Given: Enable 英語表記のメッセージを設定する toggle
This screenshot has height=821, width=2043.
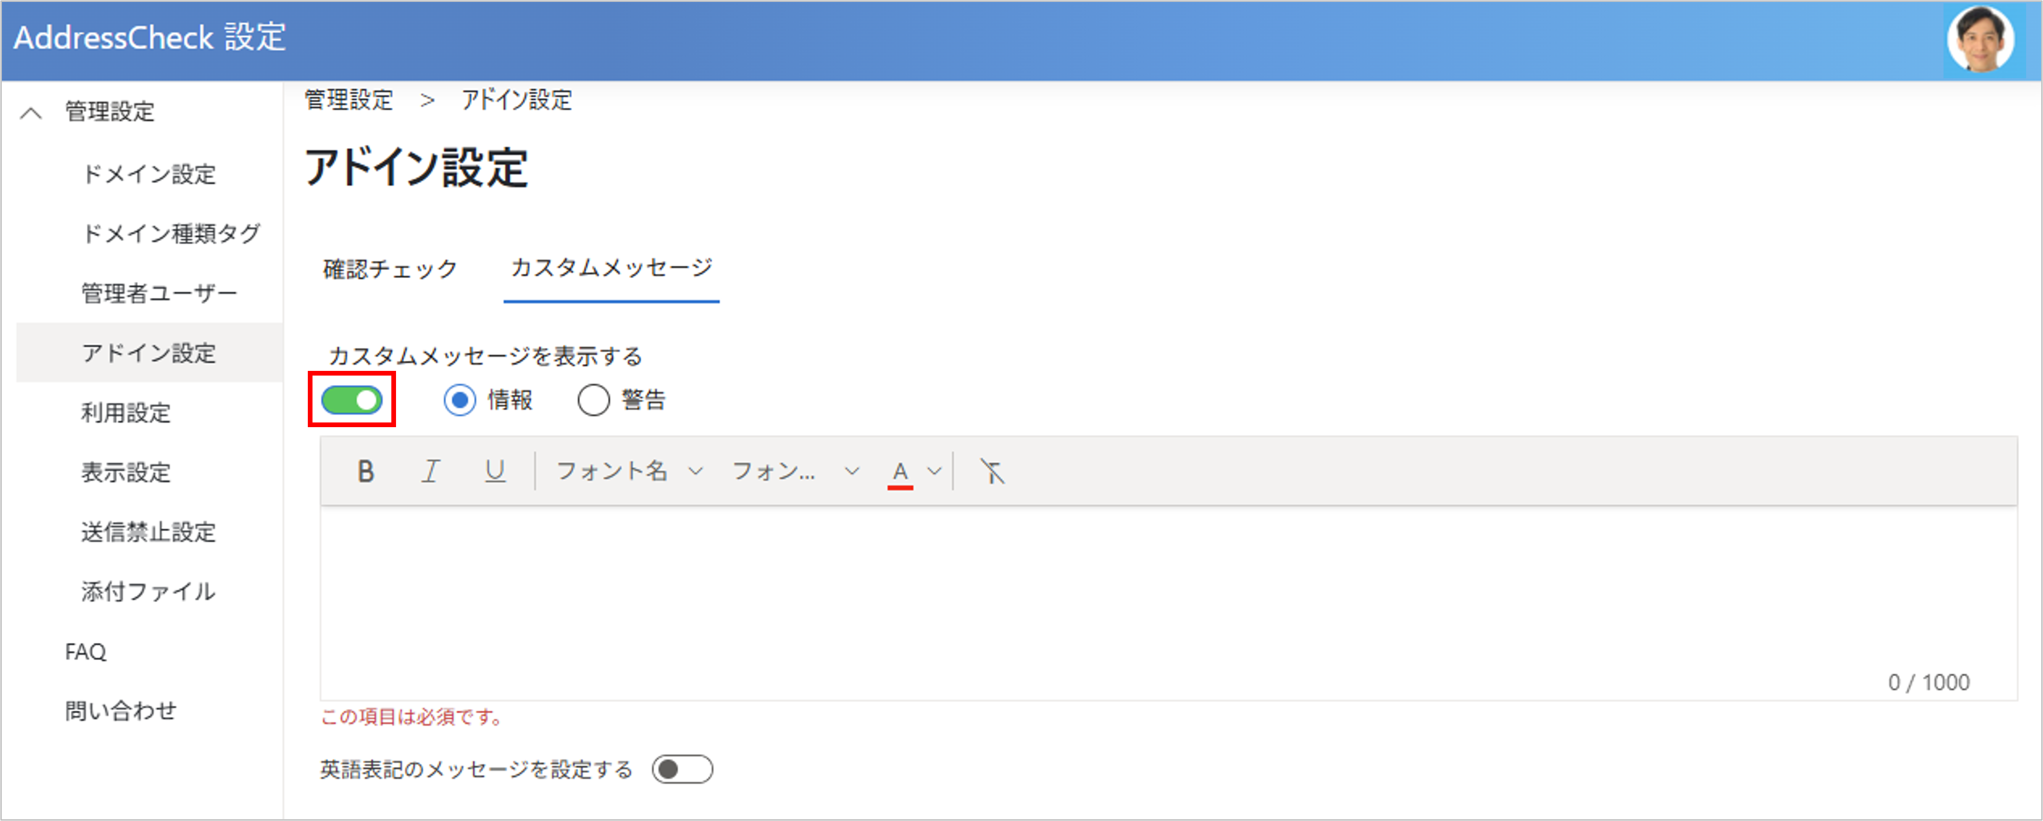Looking at the screenshot, I should click(682, 768).
